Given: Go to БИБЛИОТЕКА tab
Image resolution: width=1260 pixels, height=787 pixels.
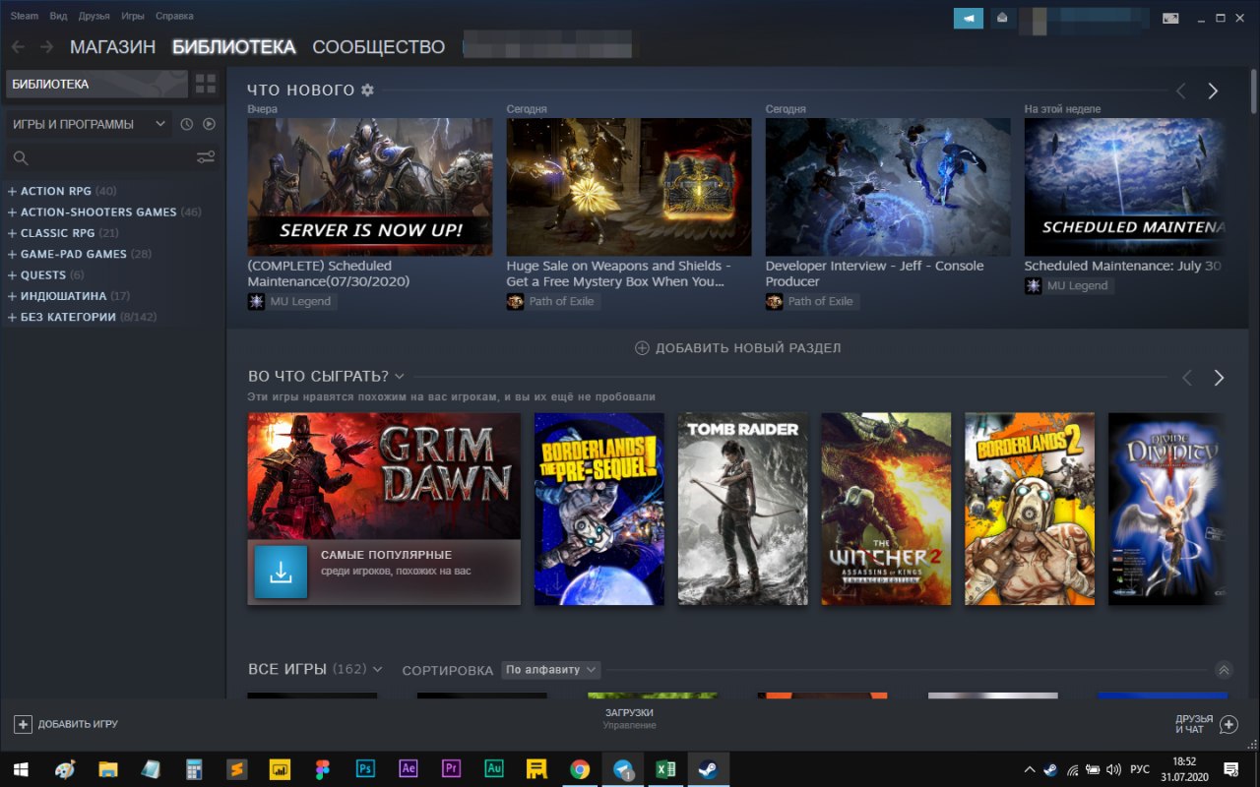Looking at the screenshot, I should pyautogui.click(x=233, y=46).
